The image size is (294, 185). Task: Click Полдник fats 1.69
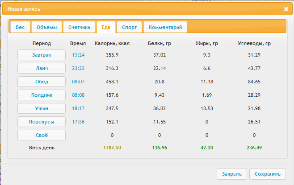pyautogui.click(x=207, y=95)
